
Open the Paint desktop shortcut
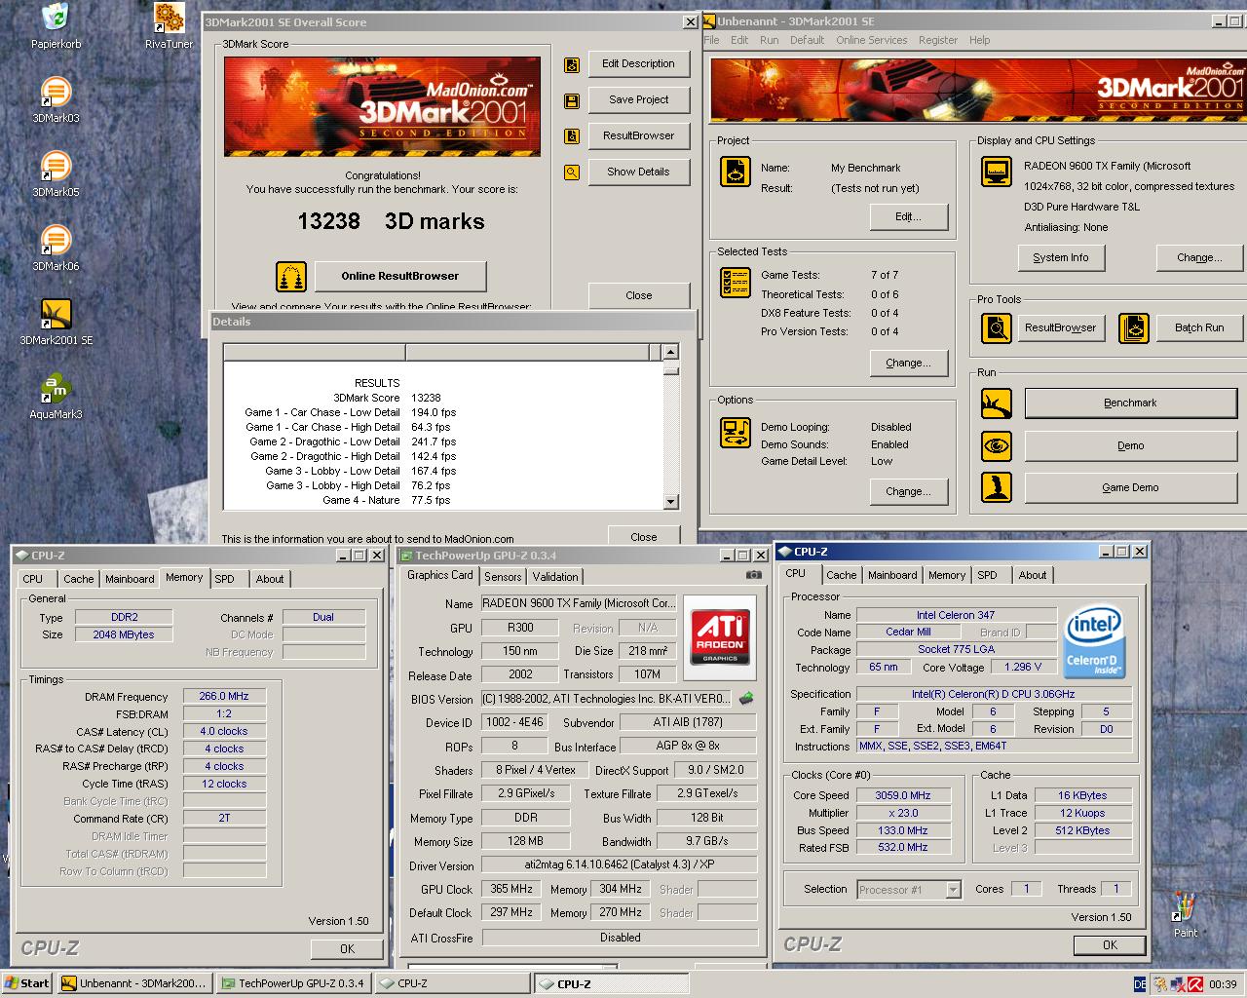[1185, 914]
